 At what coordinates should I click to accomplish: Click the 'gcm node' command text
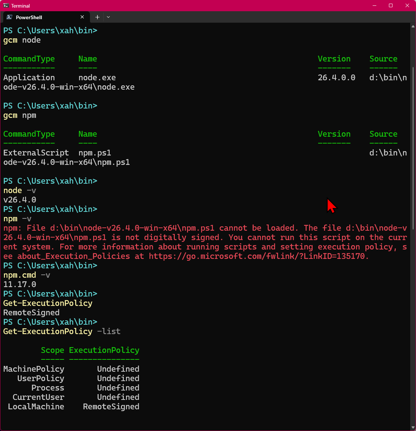tap(22, 40)
